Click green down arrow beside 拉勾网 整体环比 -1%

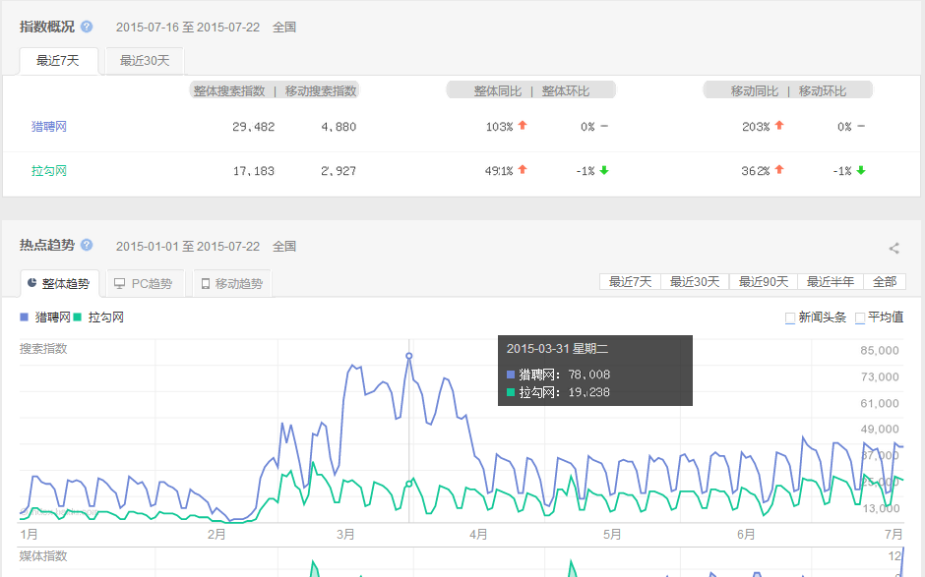point(603,170)
